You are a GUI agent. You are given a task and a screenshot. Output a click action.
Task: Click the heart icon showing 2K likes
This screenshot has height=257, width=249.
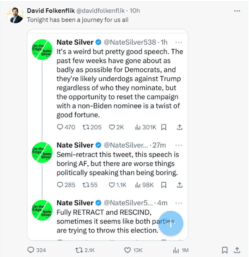click(x=111, y=127)
